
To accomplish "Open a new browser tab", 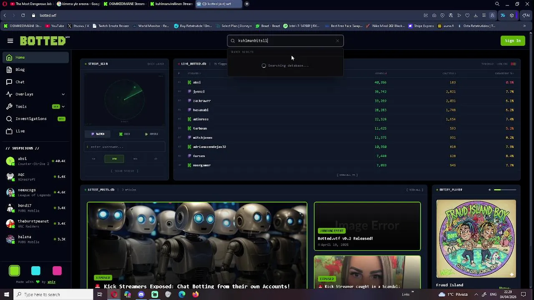I will pos(247,4).
